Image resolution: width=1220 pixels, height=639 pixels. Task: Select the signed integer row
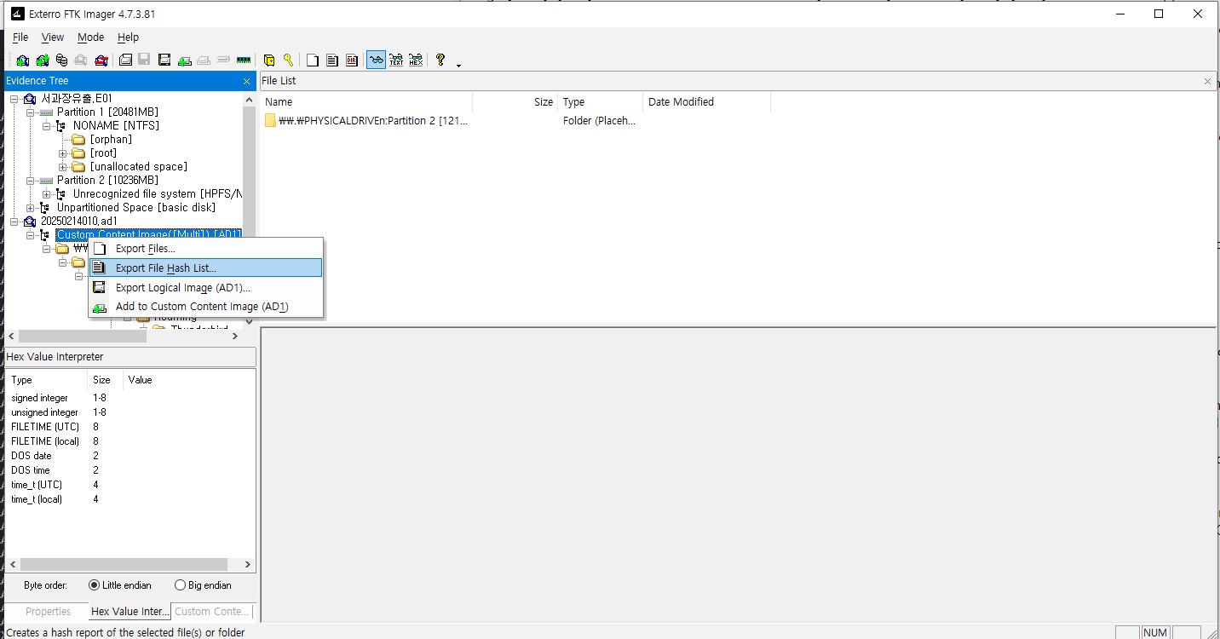coord(39,398)
